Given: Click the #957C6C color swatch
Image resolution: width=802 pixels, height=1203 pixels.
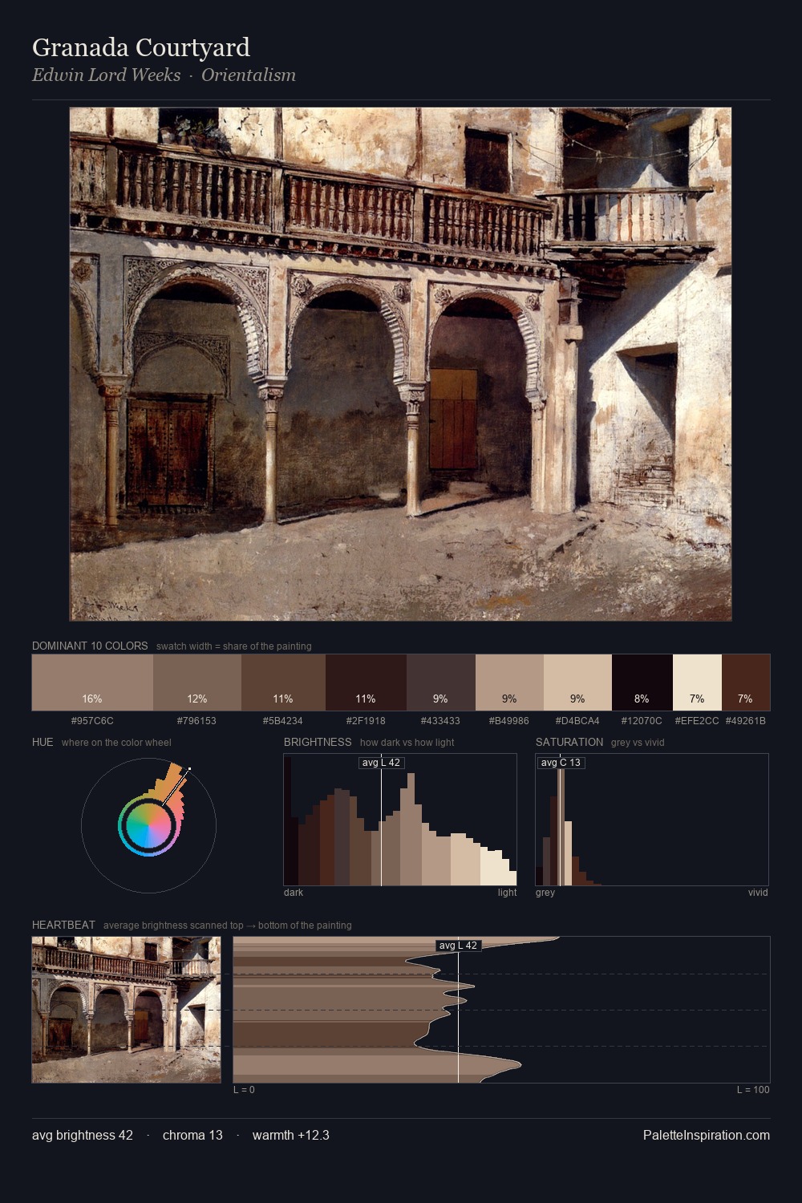Looking at the screenshot, I should pos(92,683).
